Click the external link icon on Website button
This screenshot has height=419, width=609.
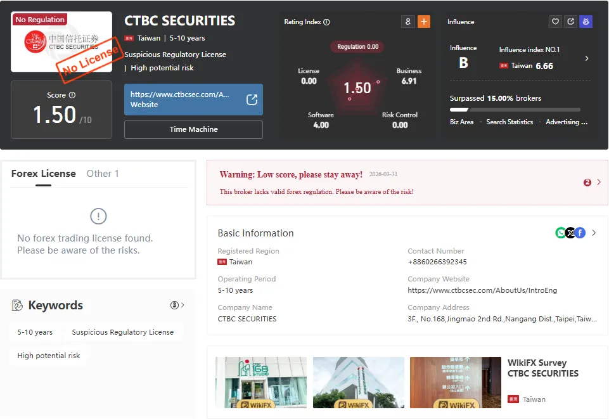(x=252, y=100)
